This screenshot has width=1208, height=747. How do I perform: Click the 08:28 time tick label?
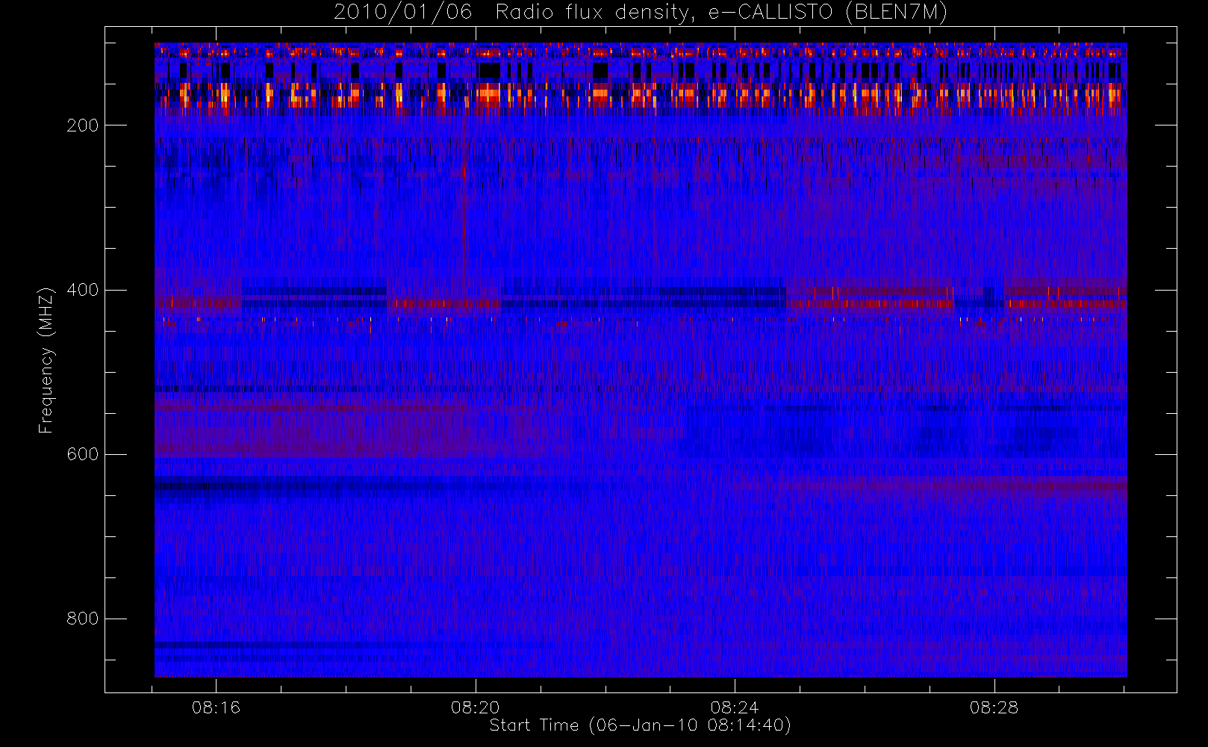click(x=994, y=707)
